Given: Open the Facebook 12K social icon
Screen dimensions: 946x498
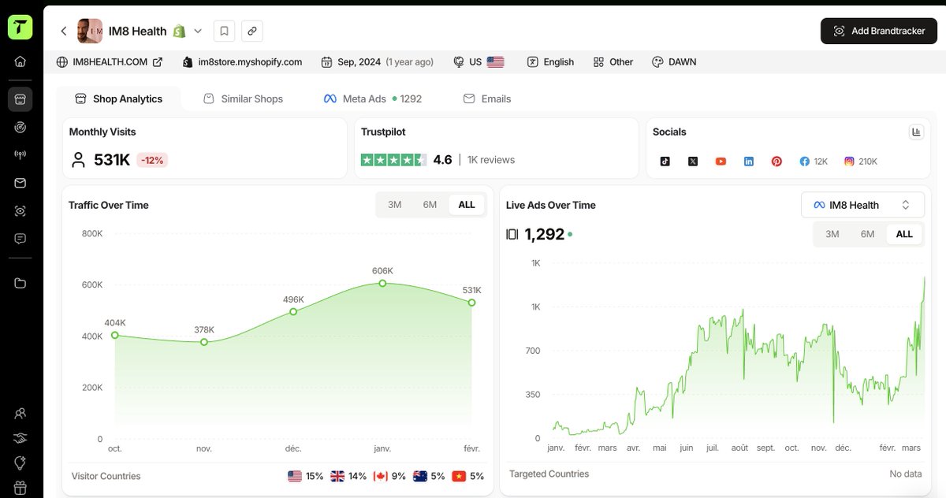Looking at the screenshot, I should [x=814, y=161].
